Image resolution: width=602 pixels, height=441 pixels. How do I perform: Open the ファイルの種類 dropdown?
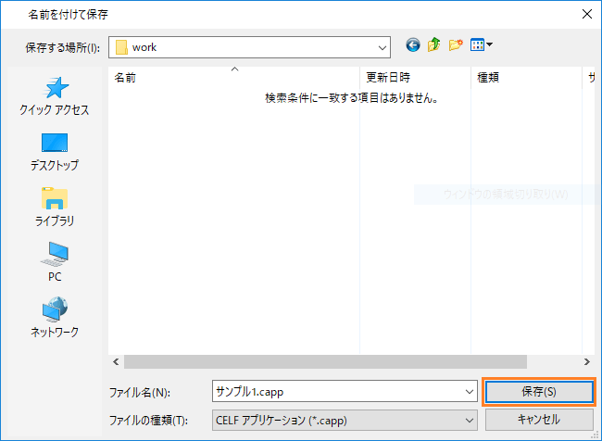tap(469, 420)
